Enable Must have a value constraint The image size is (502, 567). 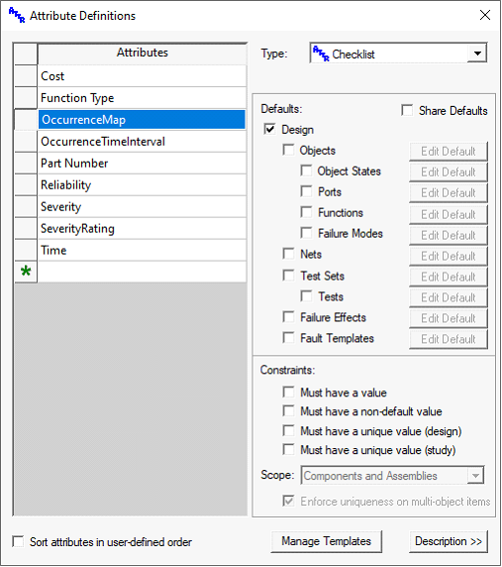[x=288, y=392]
